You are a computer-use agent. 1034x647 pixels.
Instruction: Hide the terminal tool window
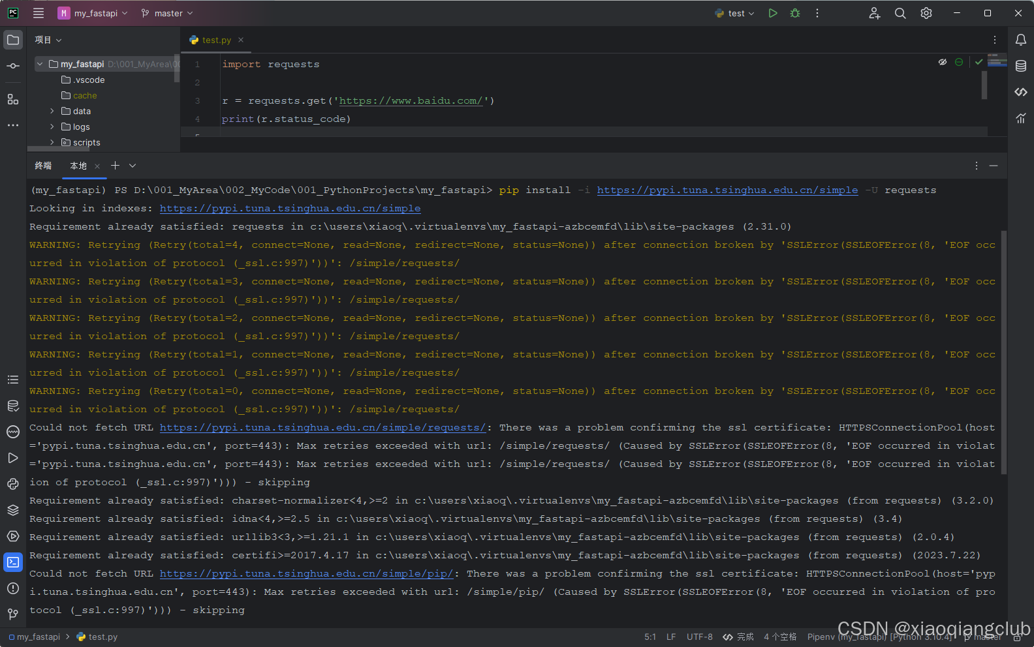point(994,166)
